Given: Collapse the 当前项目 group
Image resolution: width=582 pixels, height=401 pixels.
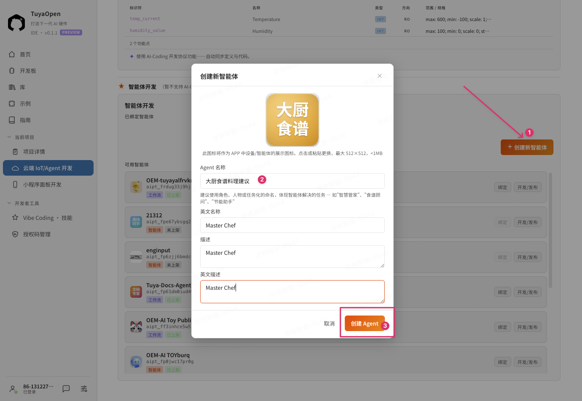Looking at the screenshot, I should 21,137.
